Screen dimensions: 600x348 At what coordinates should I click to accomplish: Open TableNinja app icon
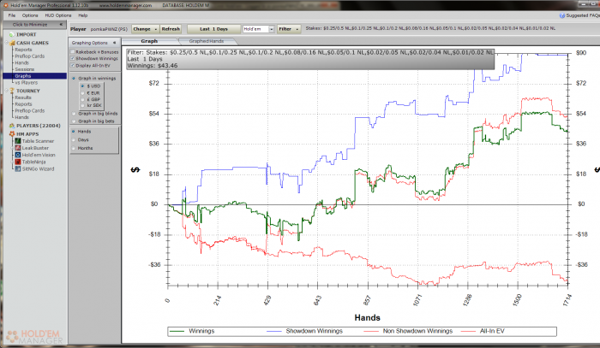pos(18,162)
